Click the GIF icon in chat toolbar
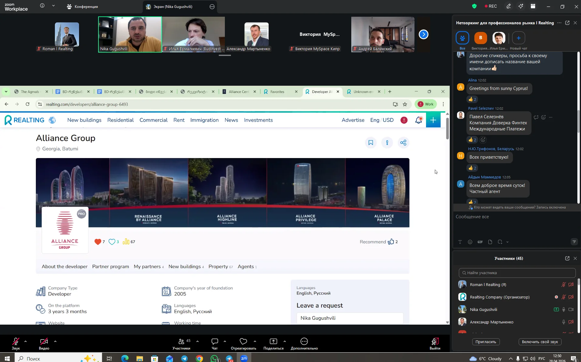The height and width of the screenshot is (362, 581). tap(480, 242)
